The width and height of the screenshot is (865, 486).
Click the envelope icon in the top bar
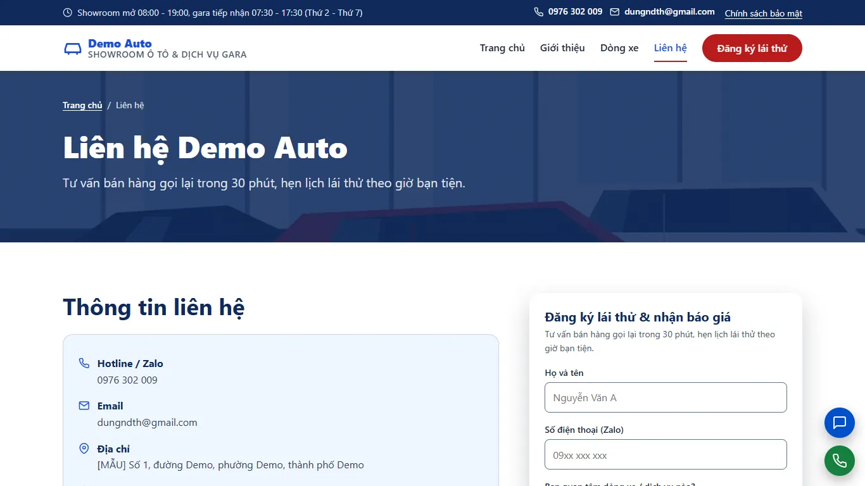point(615,12)
